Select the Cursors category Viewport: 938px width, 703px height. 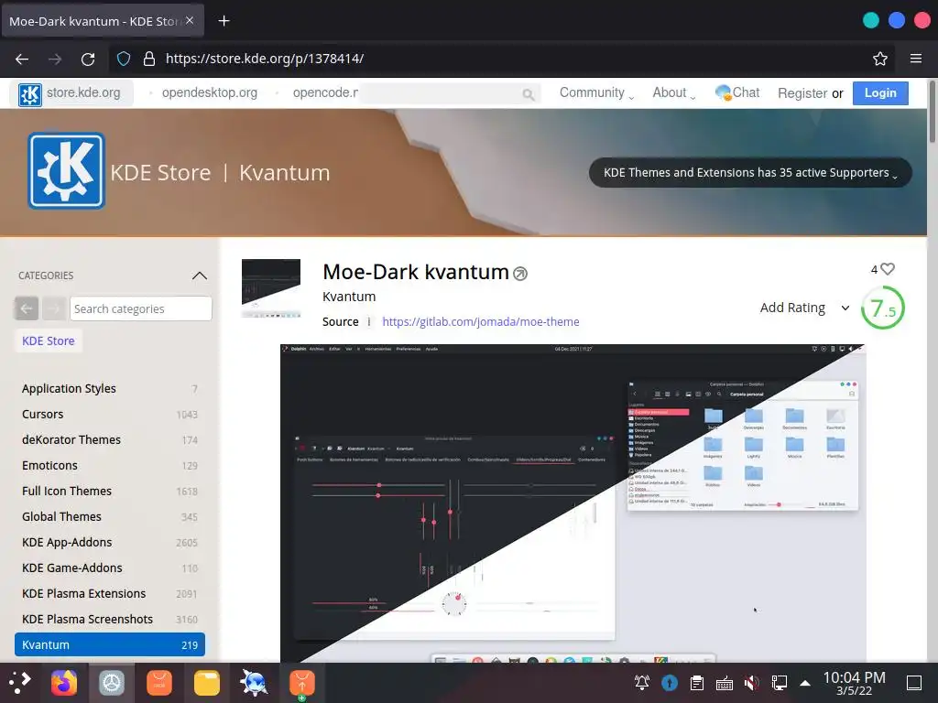[110, 415]
